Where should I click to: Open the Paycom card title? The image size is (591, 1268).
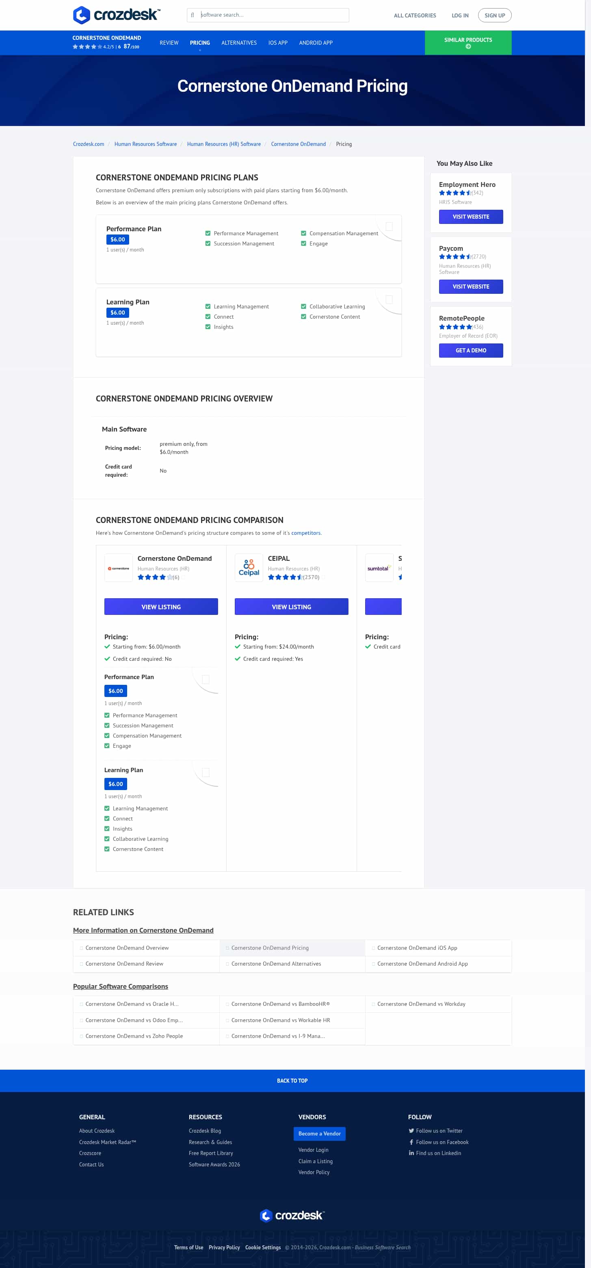451,249
